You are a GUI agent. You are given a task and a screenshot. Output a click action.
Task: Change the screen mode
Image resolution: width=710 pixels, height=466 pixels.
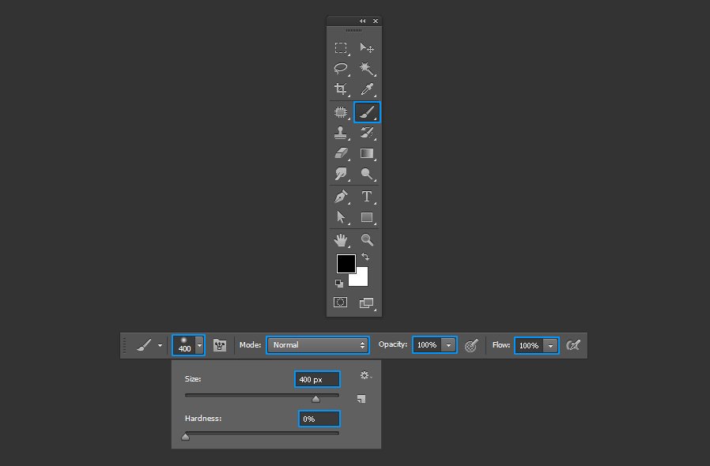click(367, 303)
